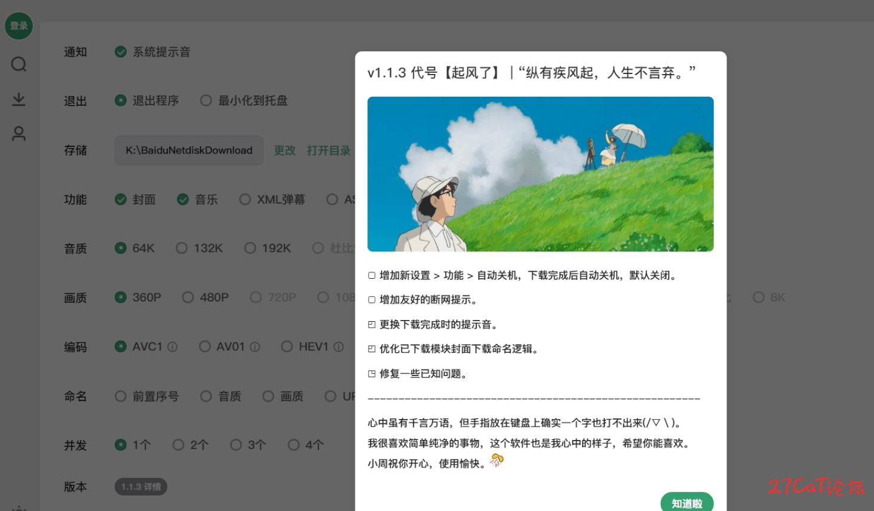
Task: Click the info icon beside HEV1
Action: (339, 347)
